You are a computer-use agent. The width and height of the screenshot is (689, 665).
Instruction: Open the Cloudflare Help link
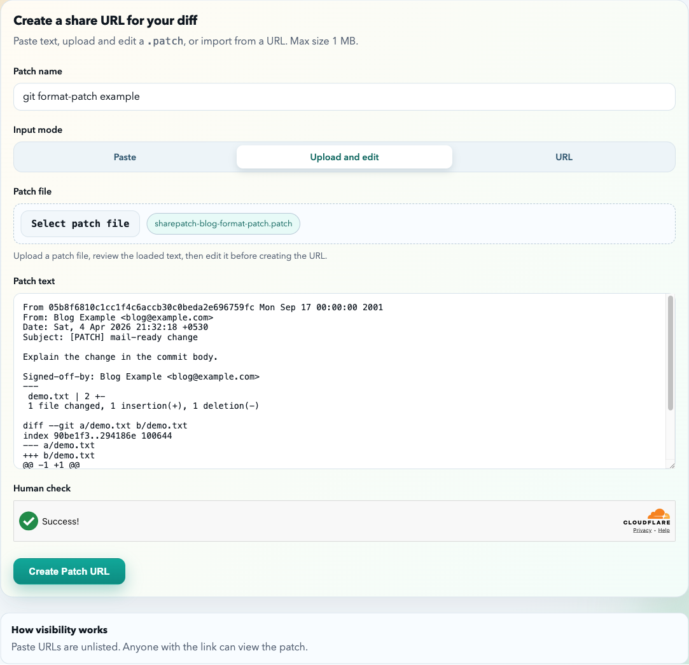tap(664, 530)
